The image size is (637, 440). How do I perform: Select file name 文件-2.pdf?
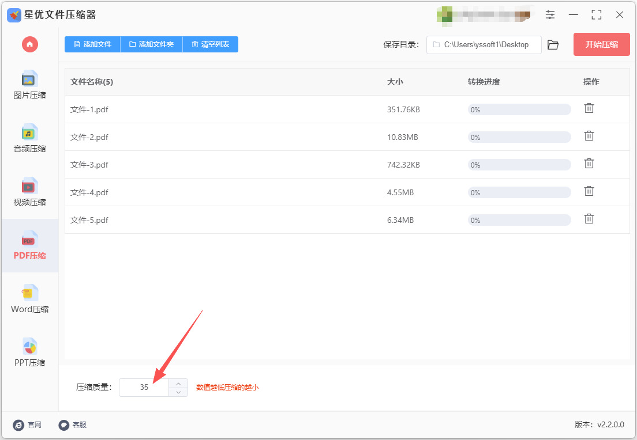pos(89,137)
